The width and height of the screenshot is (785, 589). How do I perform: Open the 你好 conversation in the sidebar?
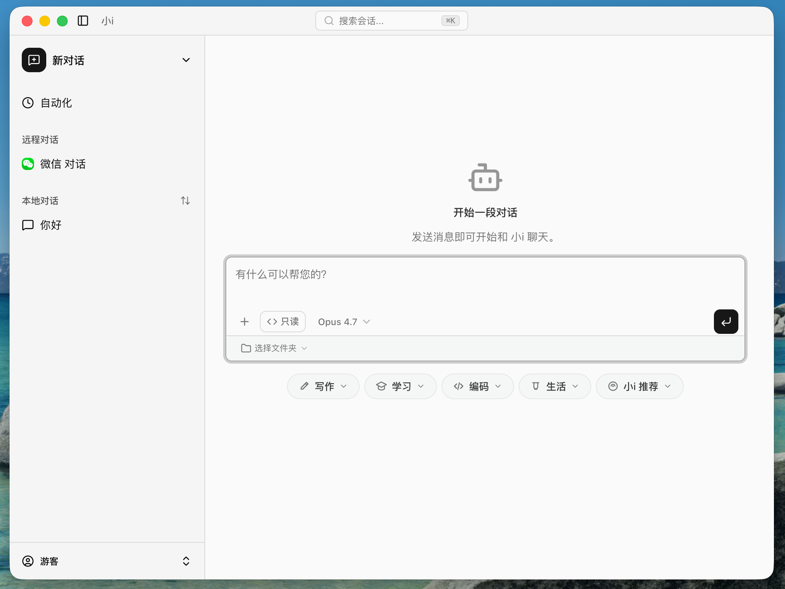50,225
